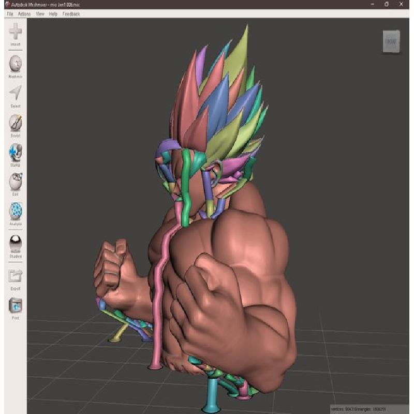Image resolution: width=414 pixels, height=414 pixels.
Task: Open the Edit tools panel
Action: (x=16, y=182)
